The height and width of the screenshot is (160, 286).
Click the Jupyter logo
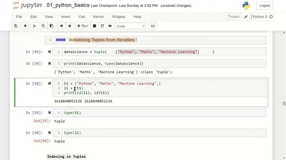point(27,5)
